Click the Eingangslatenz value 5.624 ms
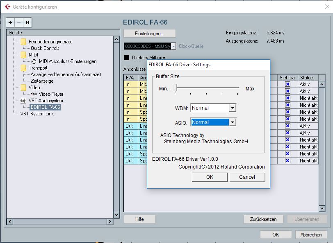Screen dimensions: 333x243 coord(276,33)
